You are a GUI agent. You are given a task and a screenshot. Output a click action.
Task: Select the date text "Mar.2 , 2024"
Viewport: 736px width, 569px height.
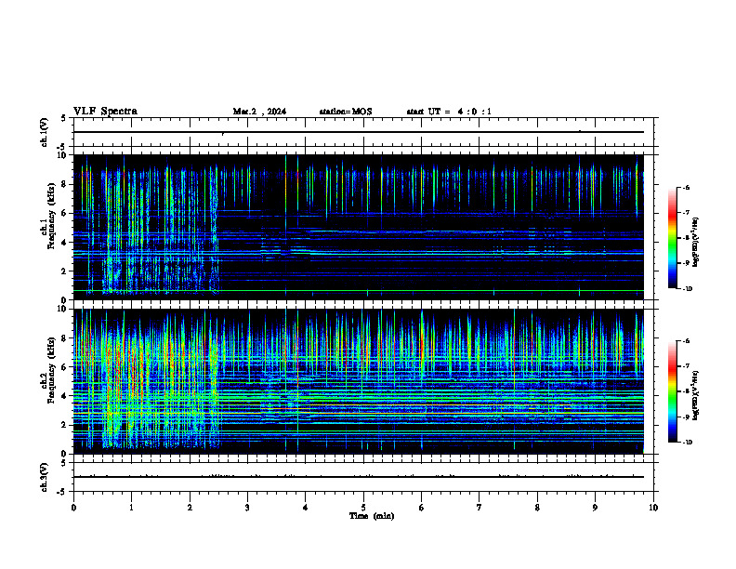point(259,112)
